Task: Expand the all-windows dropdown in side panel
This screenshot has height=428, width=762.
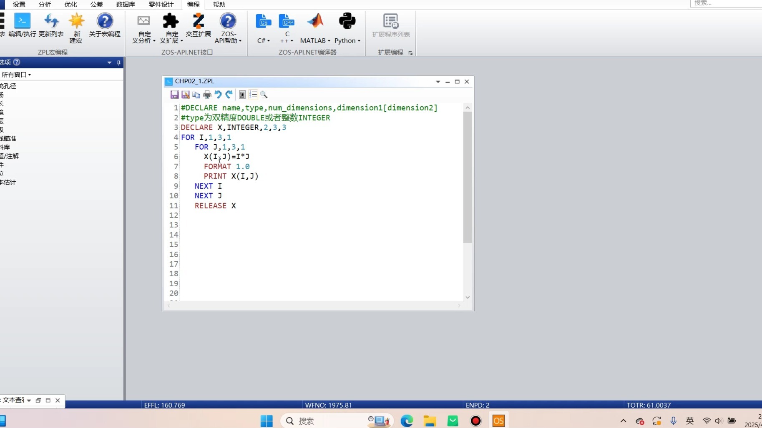Action: (17, 75)
